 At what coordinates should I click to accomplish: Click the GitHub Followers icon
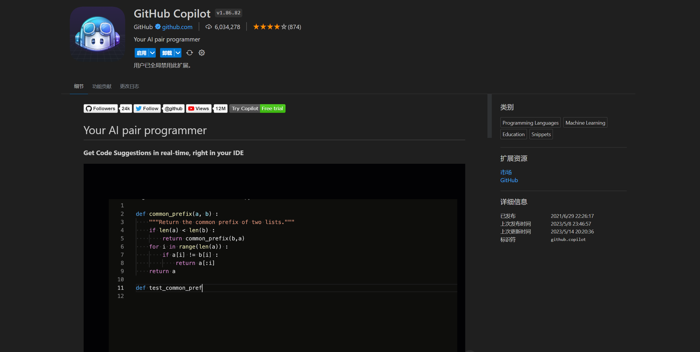89,108
